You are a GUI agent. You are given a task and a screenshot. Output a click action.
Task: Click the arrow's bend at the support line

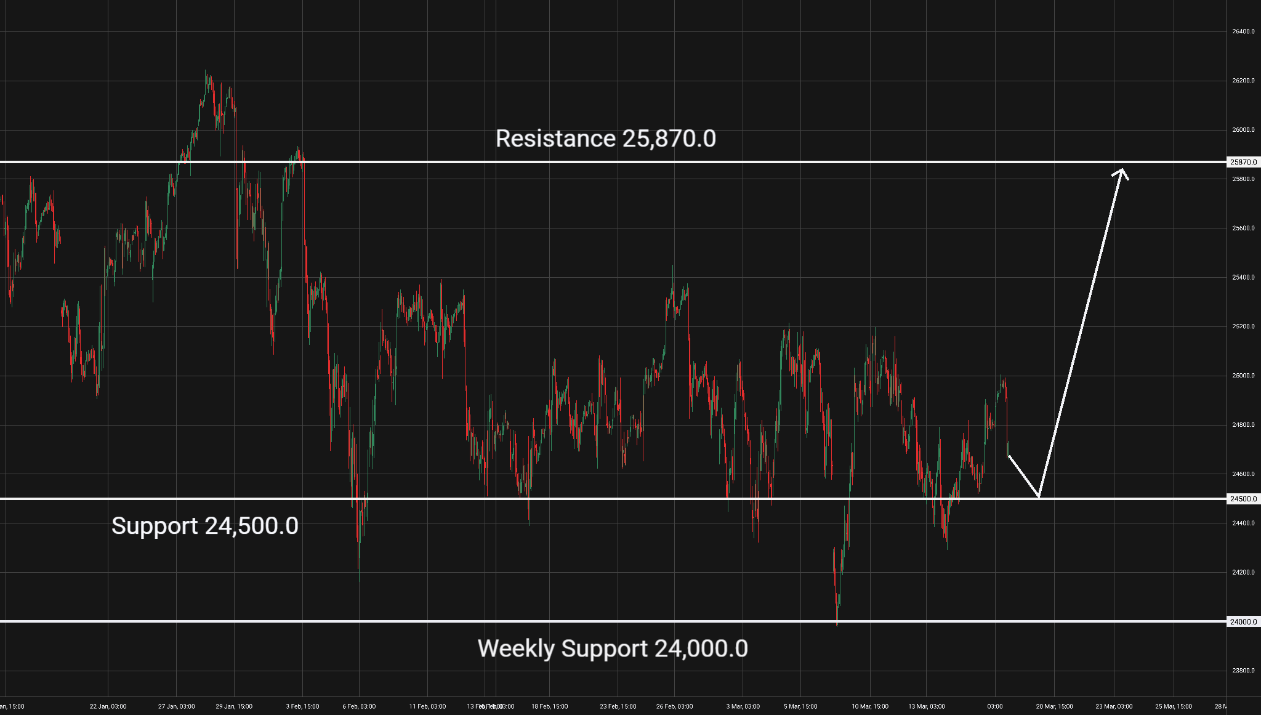point(1039,496)
